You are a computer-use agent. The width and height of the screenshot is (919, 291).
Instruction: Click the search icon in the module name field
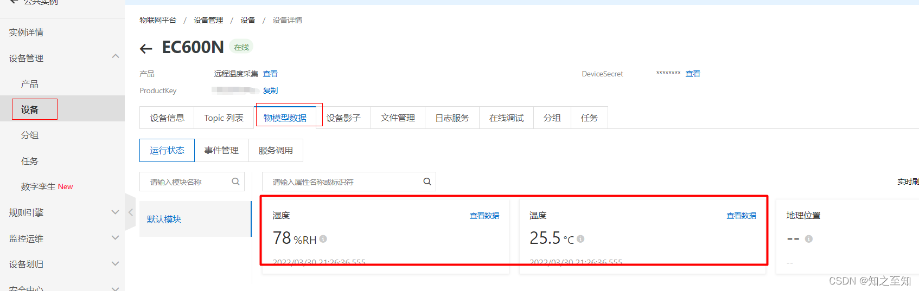[235, 182]
